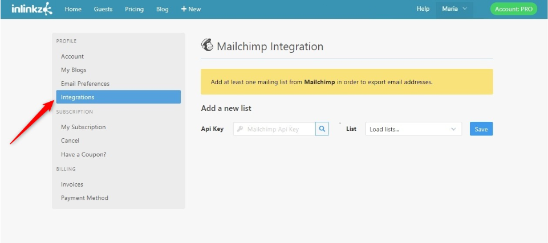This screenshot has height=243, width=548.
Task: Click the Account: PRO badge
Action: 514,9
